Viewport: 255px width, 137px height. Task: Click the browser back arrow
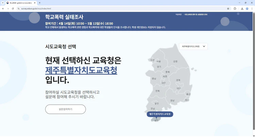point(3,8)
